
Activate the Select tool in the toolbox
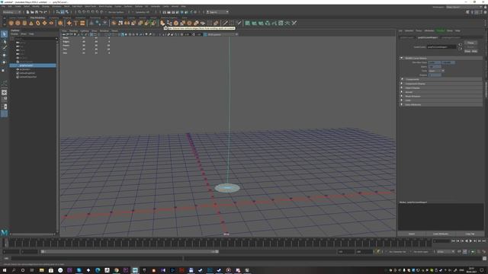[4, 33]
